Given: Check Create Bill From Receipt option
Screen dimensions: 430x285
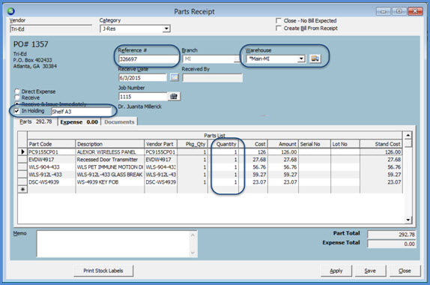Looking at the screenshot, I should [279, 28].
